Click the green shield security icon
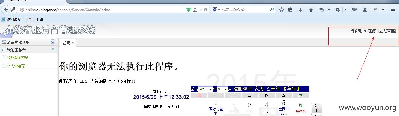Screen dimensions: 399x116 (x=189, y=10)
